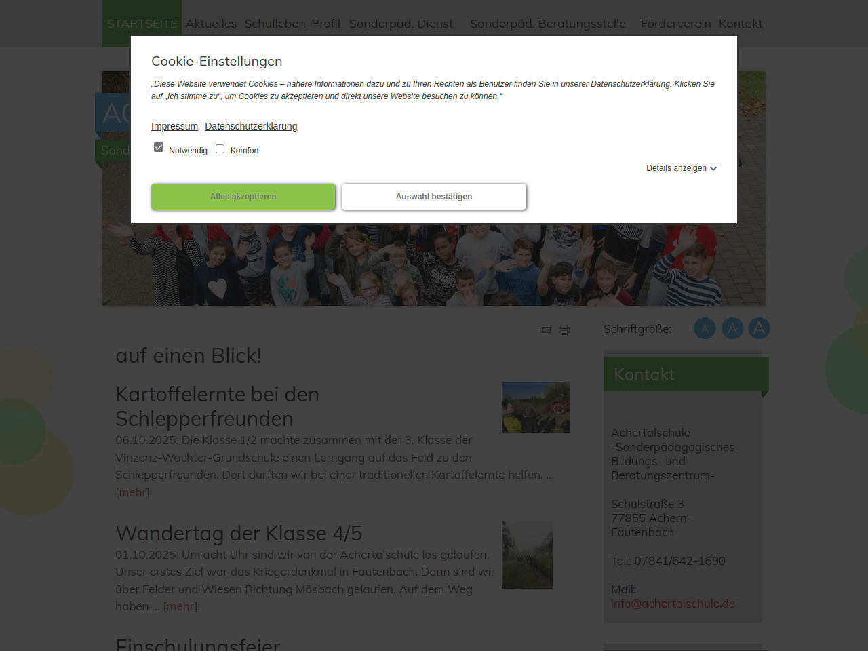Image resolution: width=868 pixels, height=651 pixels.
Task: Open the Datenschutzerklärung link
Action: point(251,126)
